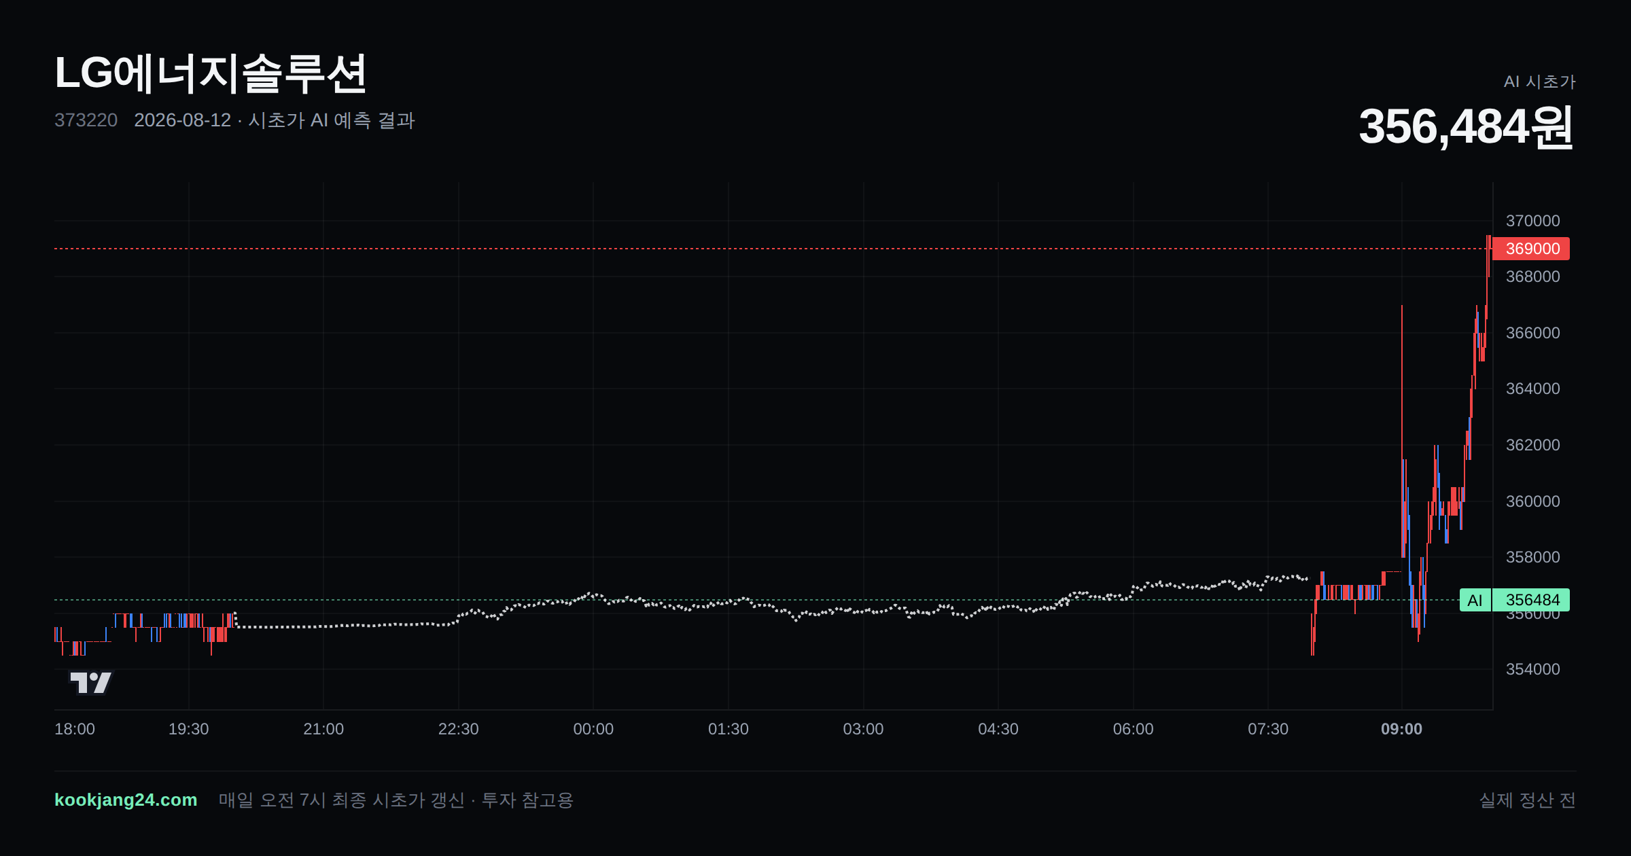Click the 06:00 time axis label
1631x856 pixels.
click(x=1133, y=729)
